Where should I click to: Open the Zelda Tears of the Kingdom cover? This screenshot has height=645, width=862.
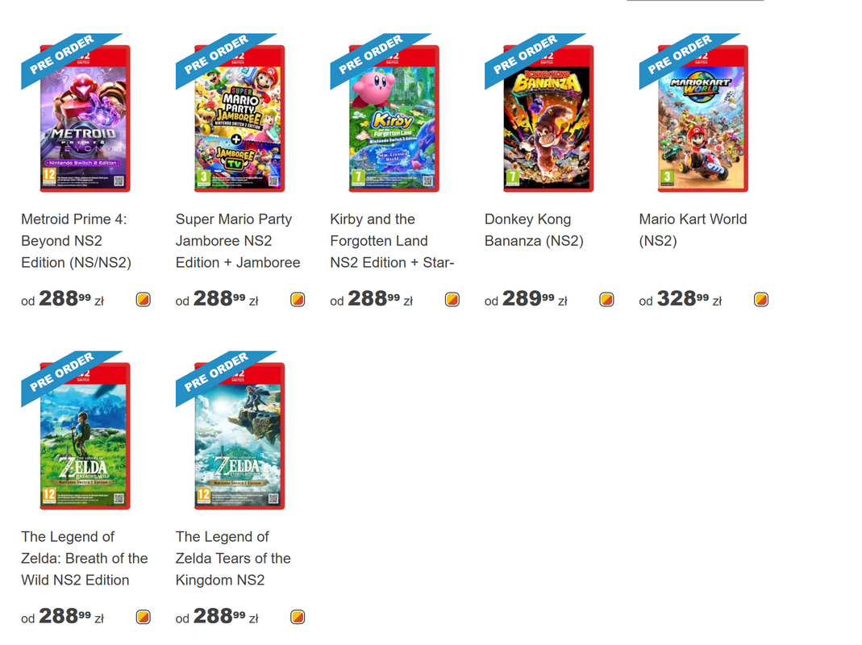[x=239, y=435]
